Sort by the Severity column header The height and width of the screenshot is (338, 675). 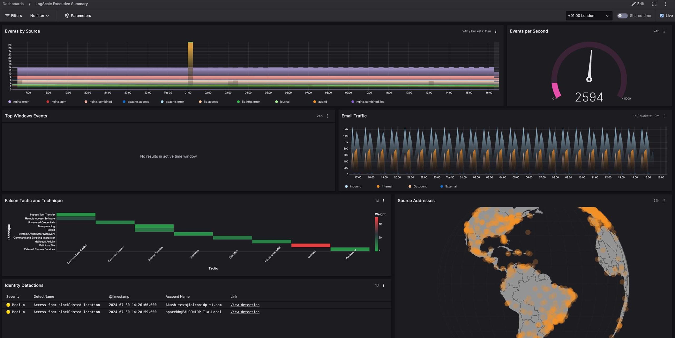[x=13, y=297]
